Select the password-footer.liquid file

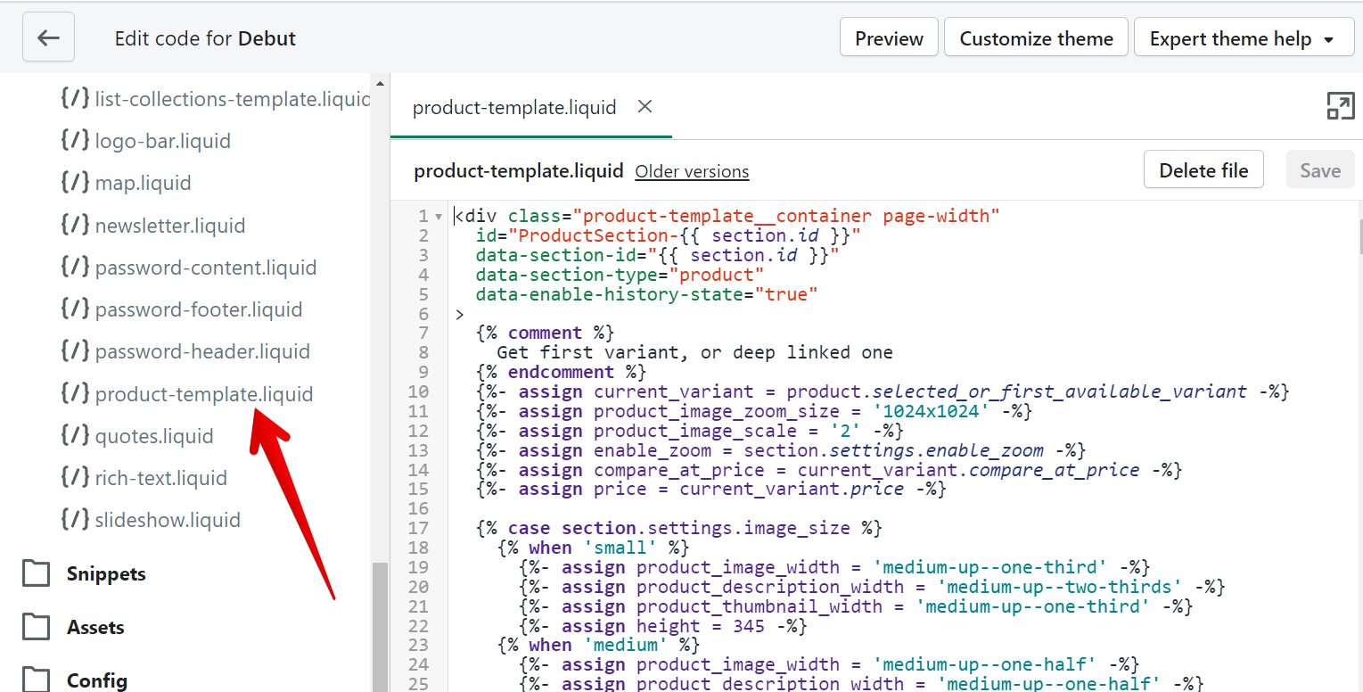pos(199,309)
